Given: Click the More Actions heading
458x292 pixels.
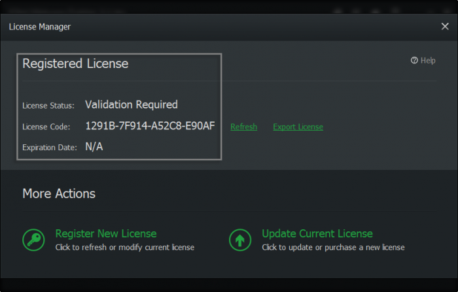Looking at the screenshot, I should click(x=59, y=193).
